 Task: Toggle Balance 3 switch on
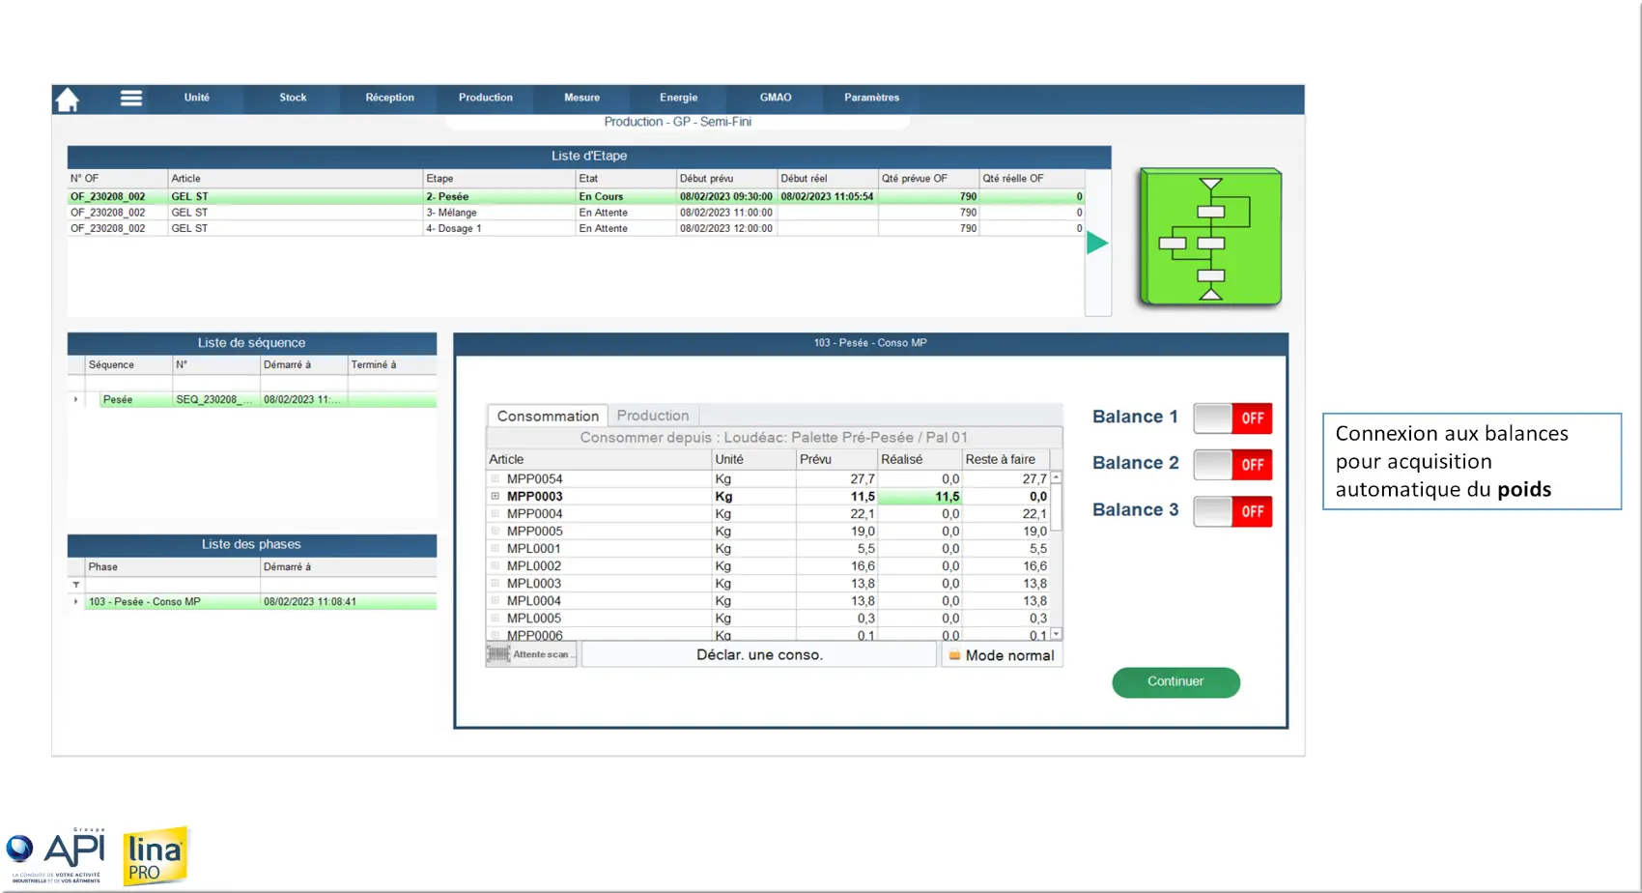pos(1232,511)
